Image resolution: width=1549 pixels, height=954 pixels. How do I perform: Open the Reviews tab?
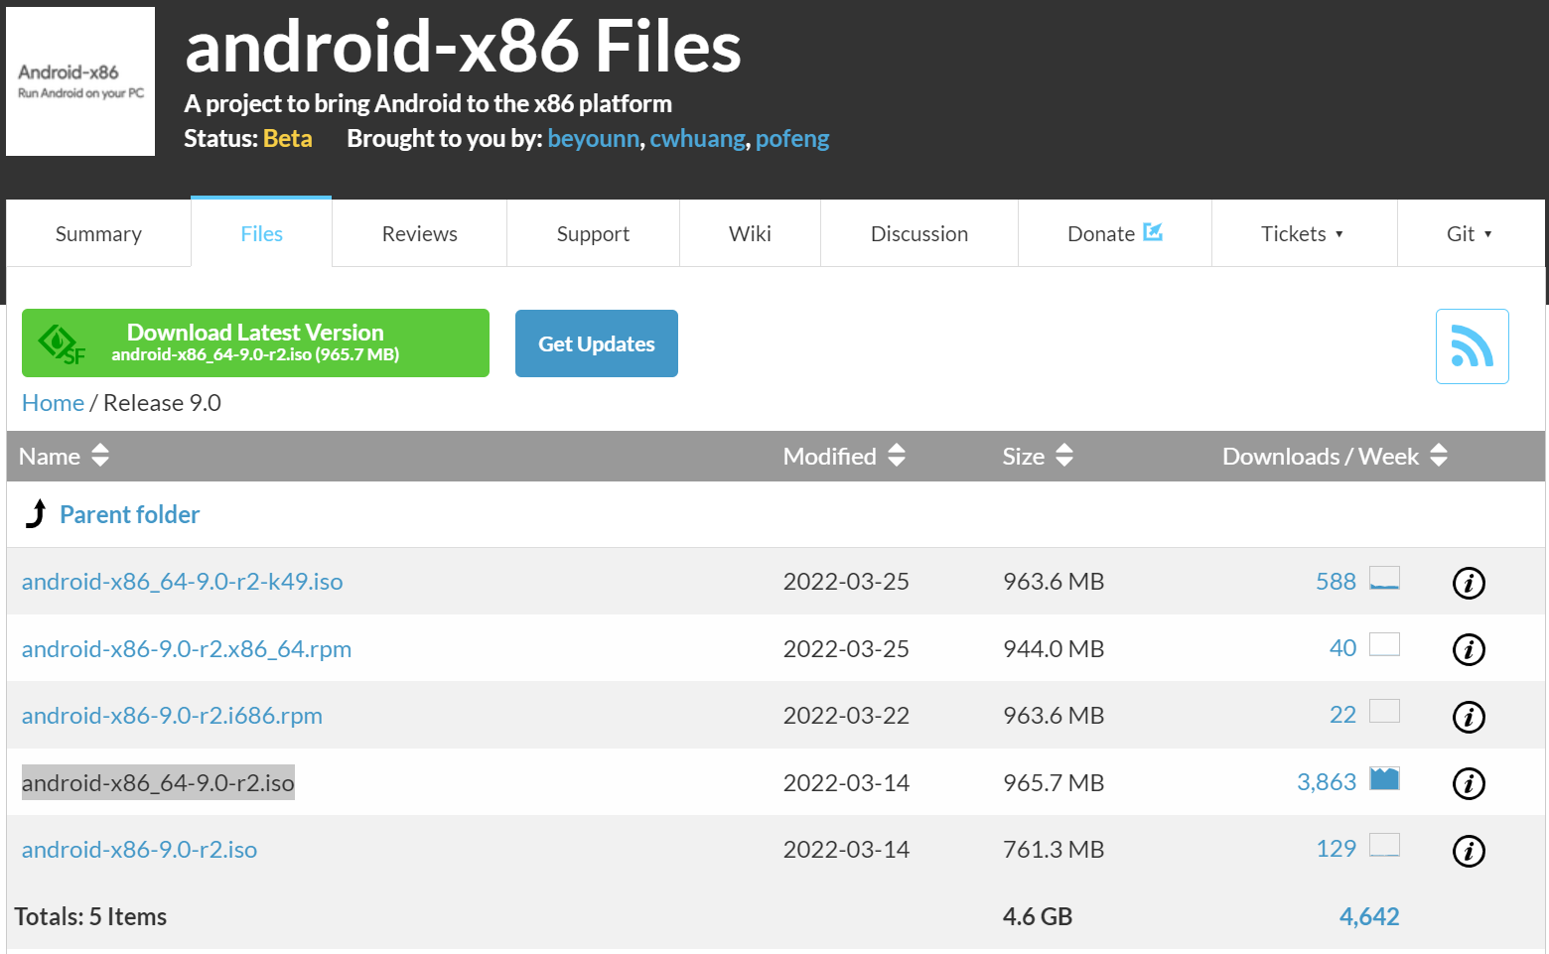pos(419,233)
